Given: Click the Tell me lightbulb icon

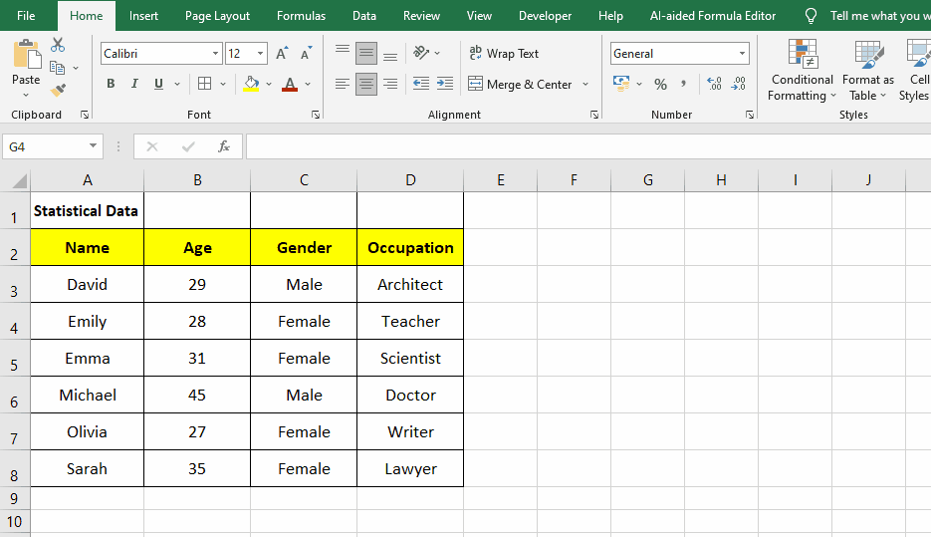Looking at the screenshot, I should (x=811, y=16).
